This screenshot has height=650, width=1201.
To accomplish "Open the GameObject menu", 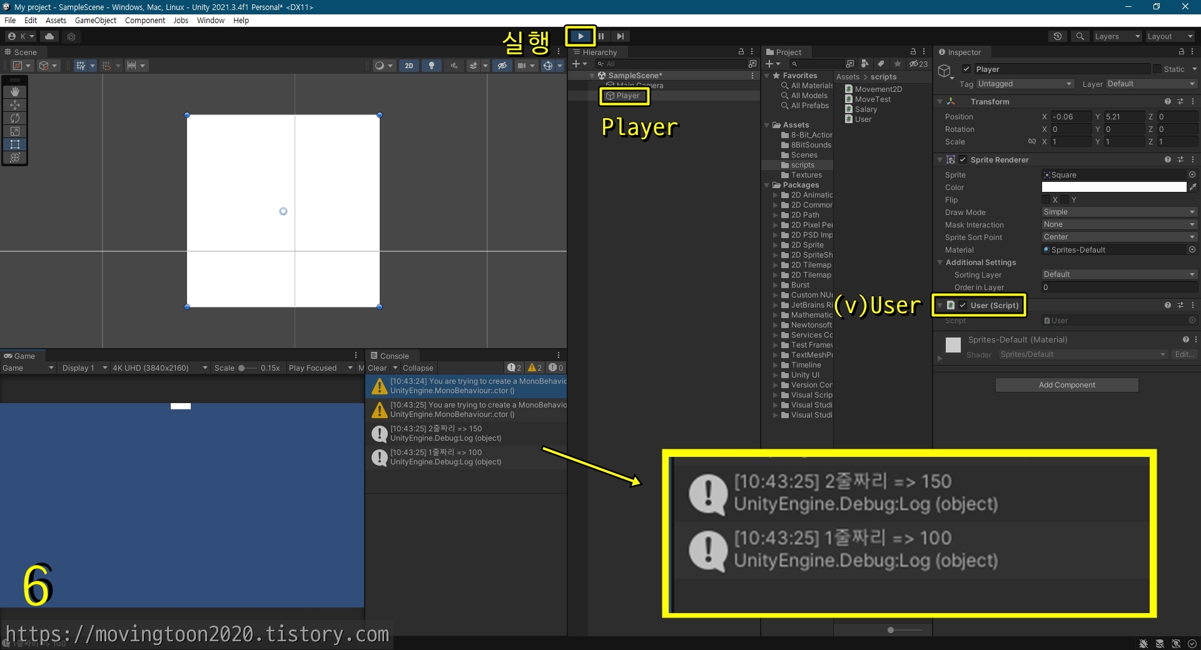I will (96, 20).
